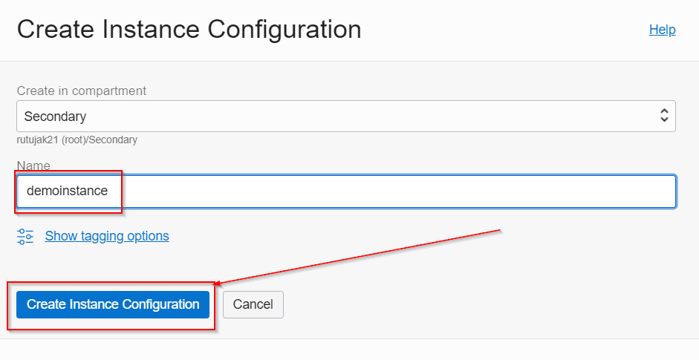Expand the compartment dropdown arrows
The image size is (699, 360).
(x=664, y=116)
